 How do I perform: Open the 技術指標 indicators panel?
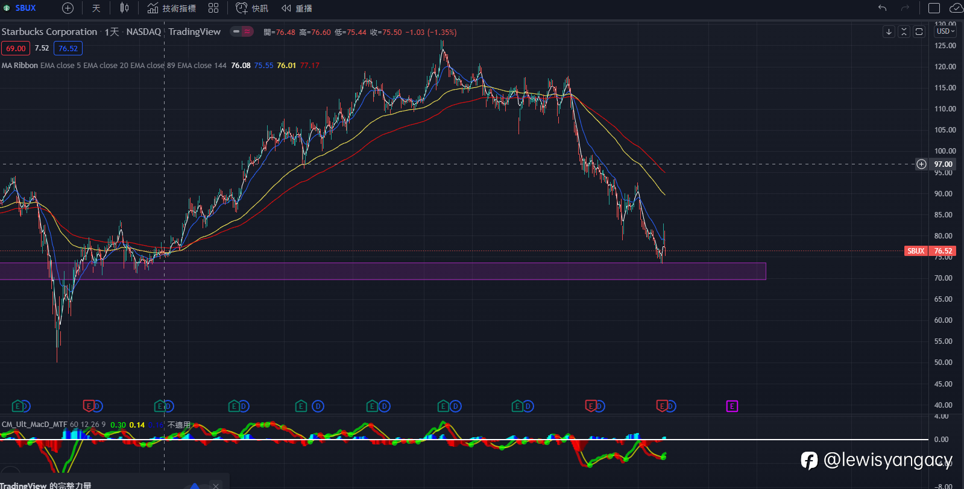point(172,8)
